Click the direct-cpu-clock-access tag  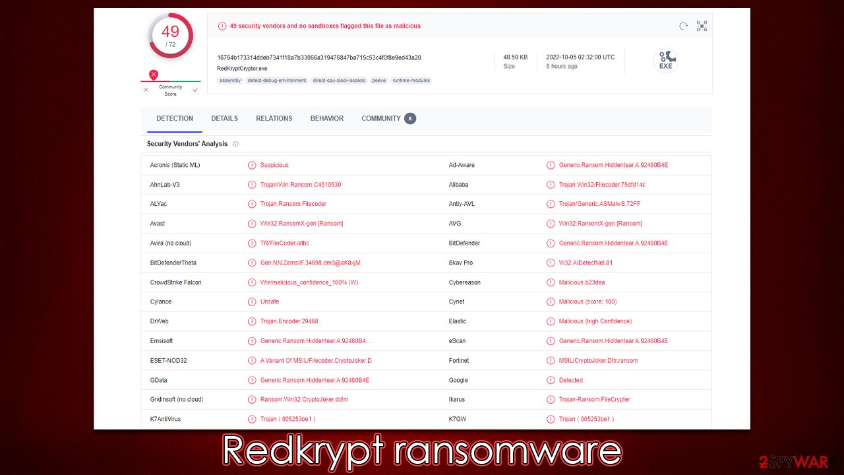tap(339, 80)
